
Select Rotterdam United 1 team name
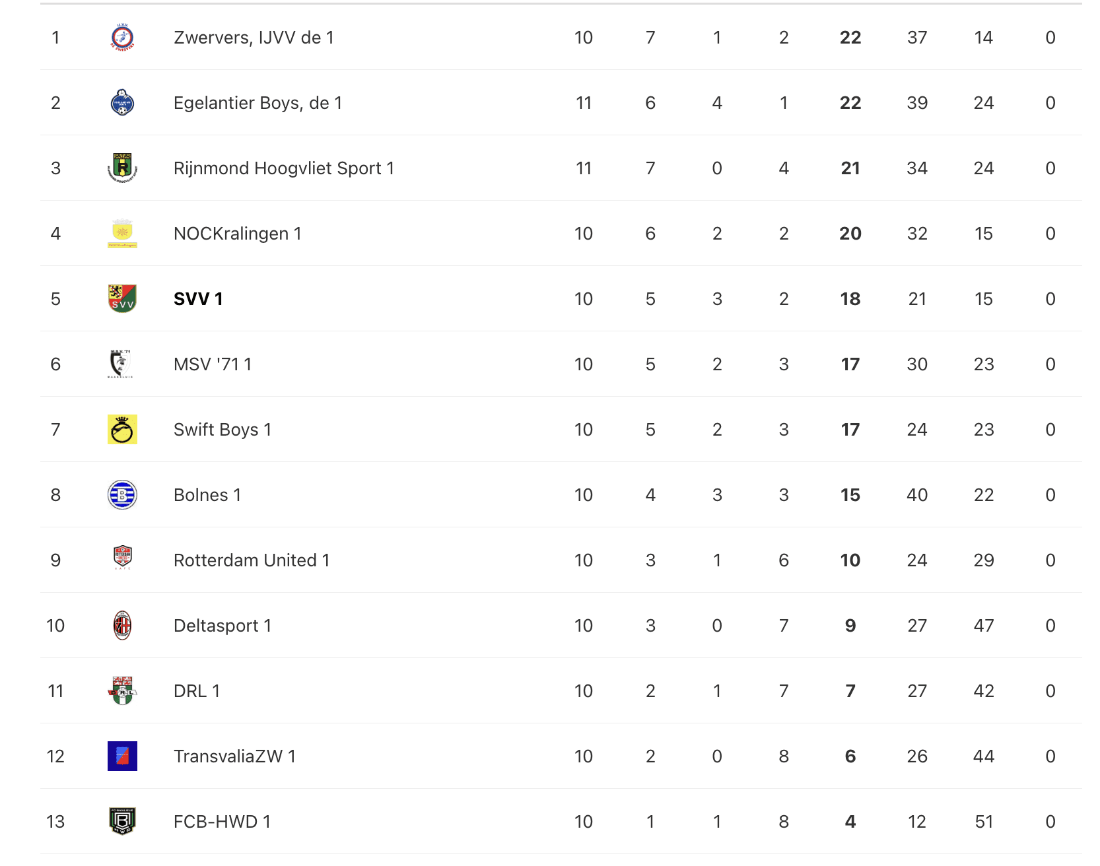click(252, 560)
